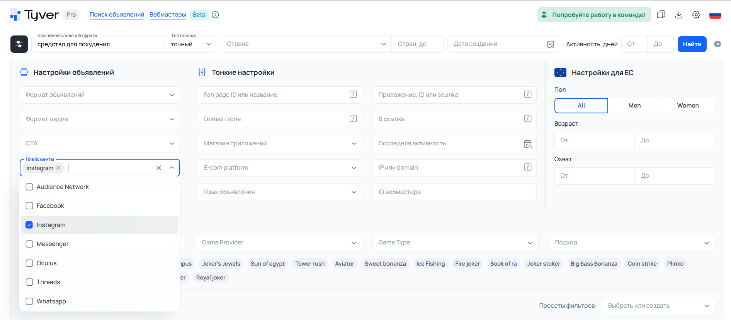Remove the Instagram chip with its X
This screenshot has width=731, height=320.
tap(58, 168)
